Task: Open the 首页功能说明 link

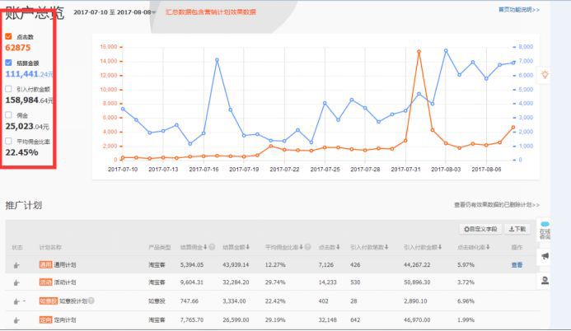Action: click(x=518, y=10)
